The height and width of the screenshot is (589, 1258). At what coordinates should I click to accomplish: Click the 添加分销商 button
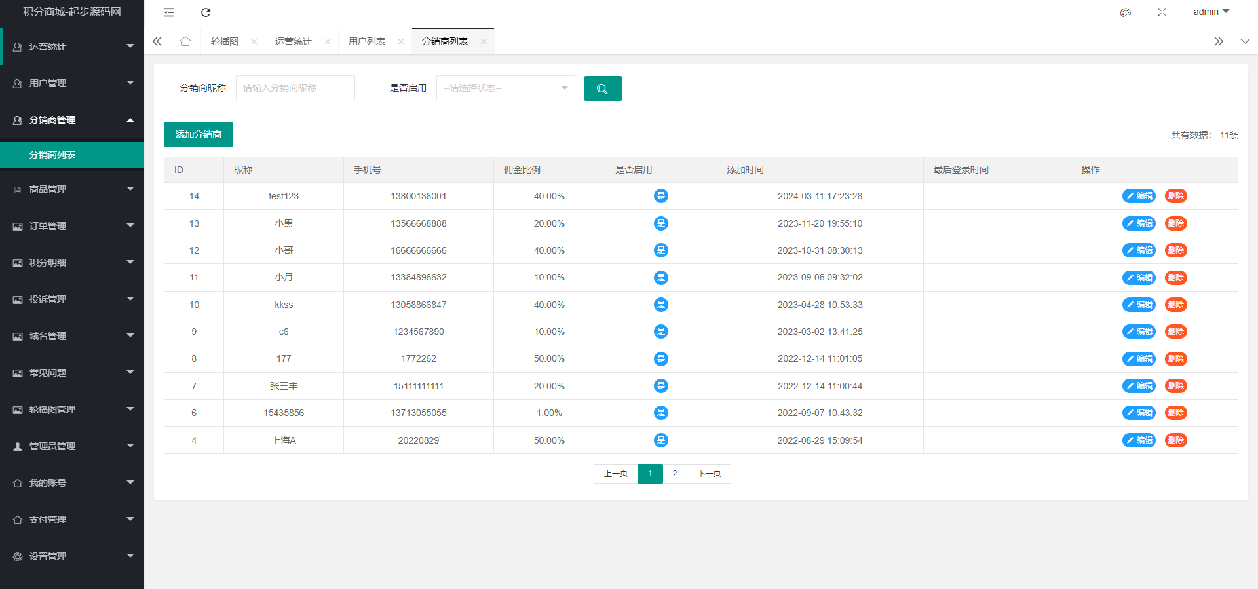coord(198,134)
